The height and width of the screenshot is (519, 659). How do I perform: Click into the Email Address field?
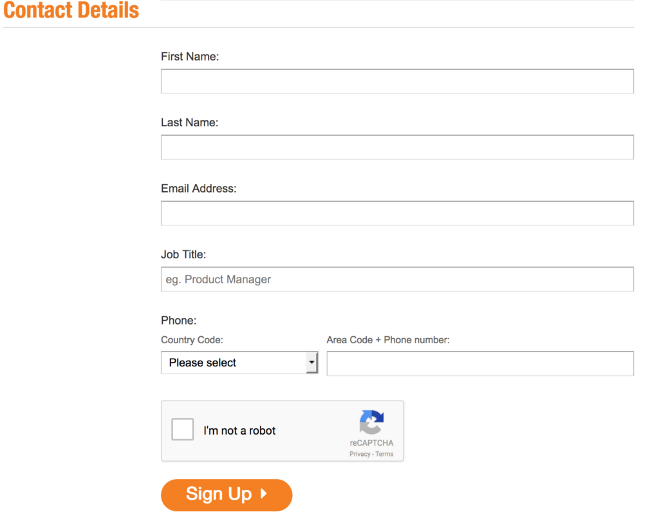(397, 213)
